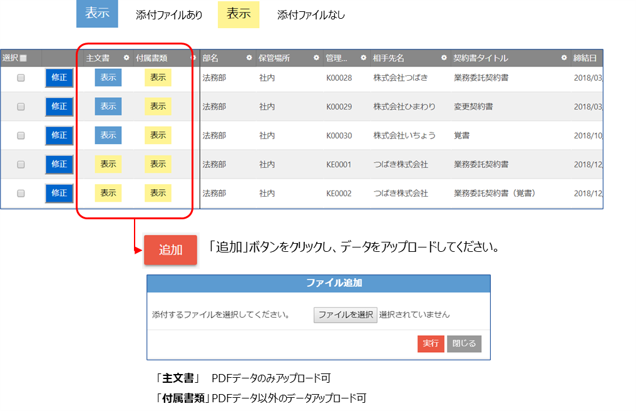This screenshot has width=636, height=411.
Task: Click gear icon next to 保管場所 header
Action: coord(316,58)
